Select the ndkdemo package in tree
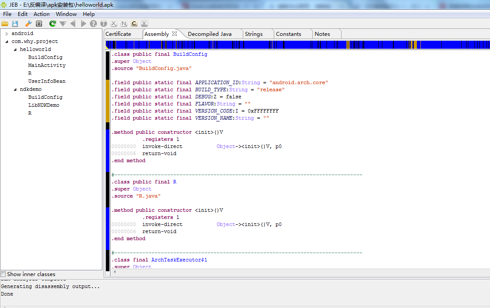This screenshot has width=490, height=308. (x=31, y=90)
